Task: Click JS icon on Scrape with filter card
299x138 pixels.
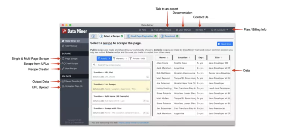Action: pos(144,113)
